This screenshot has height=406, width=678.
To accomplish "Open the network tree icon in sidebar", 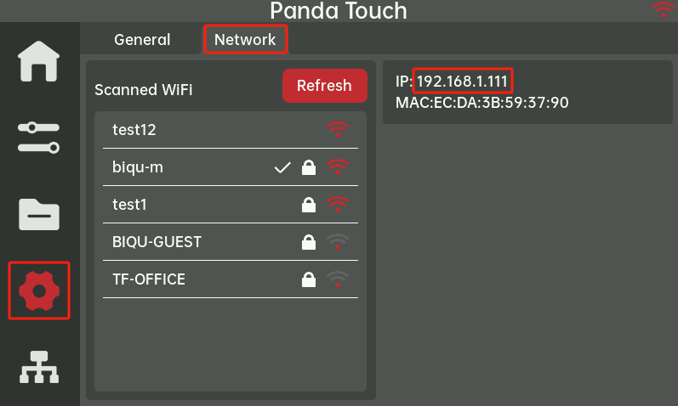I will 39,367.
